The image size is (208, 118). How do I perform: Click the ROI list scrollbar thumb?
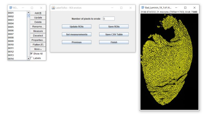click(28, 16)
